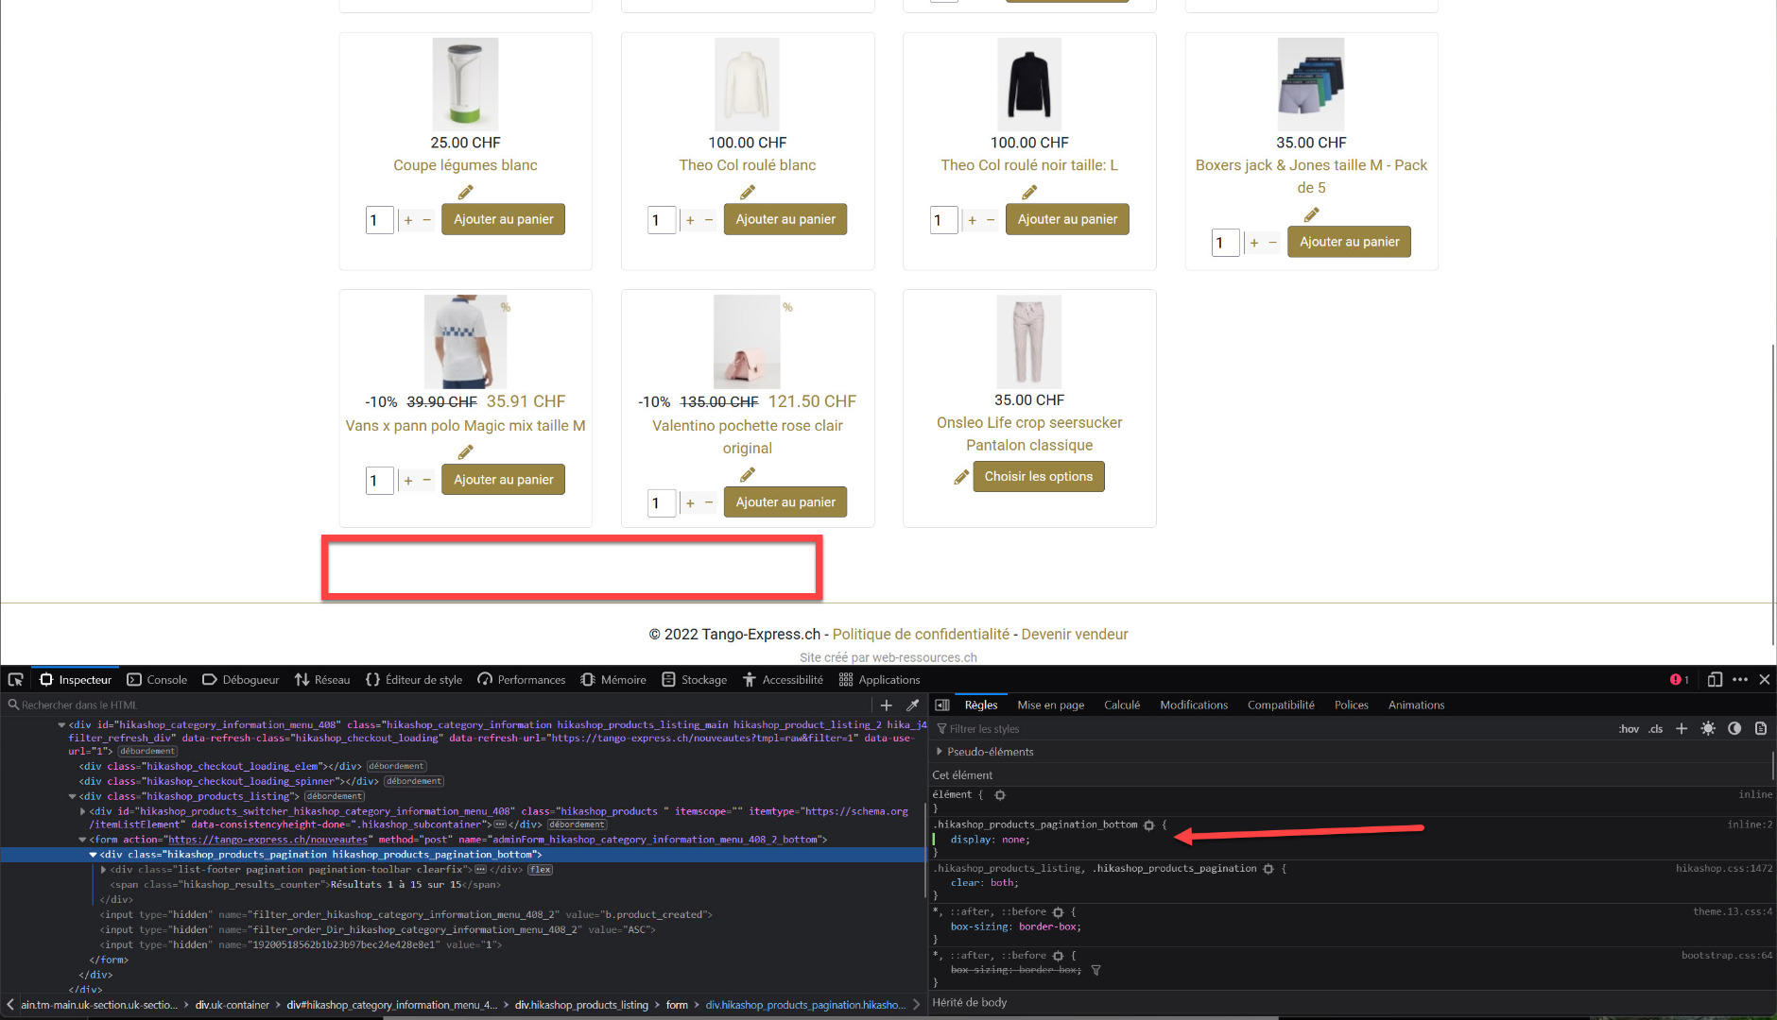Toggle print media simulation page icon
The width and height of the screenshot is (1777, 1020).
1761,729
